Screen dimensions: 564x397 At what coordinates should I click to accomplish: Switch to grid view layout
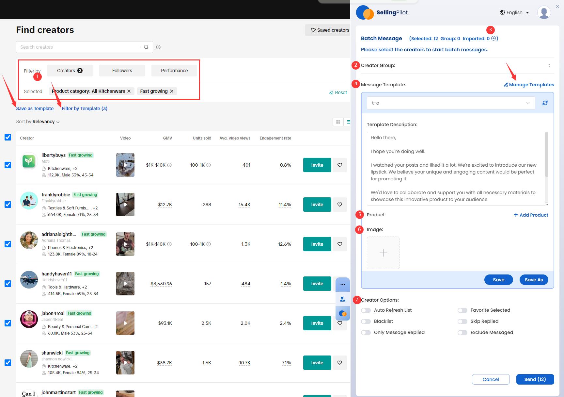pyautogui.click(x=338, y=122)
